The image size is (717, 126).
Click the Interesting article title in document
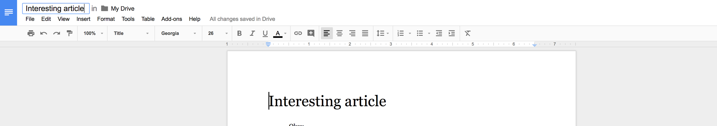[327, 101]
